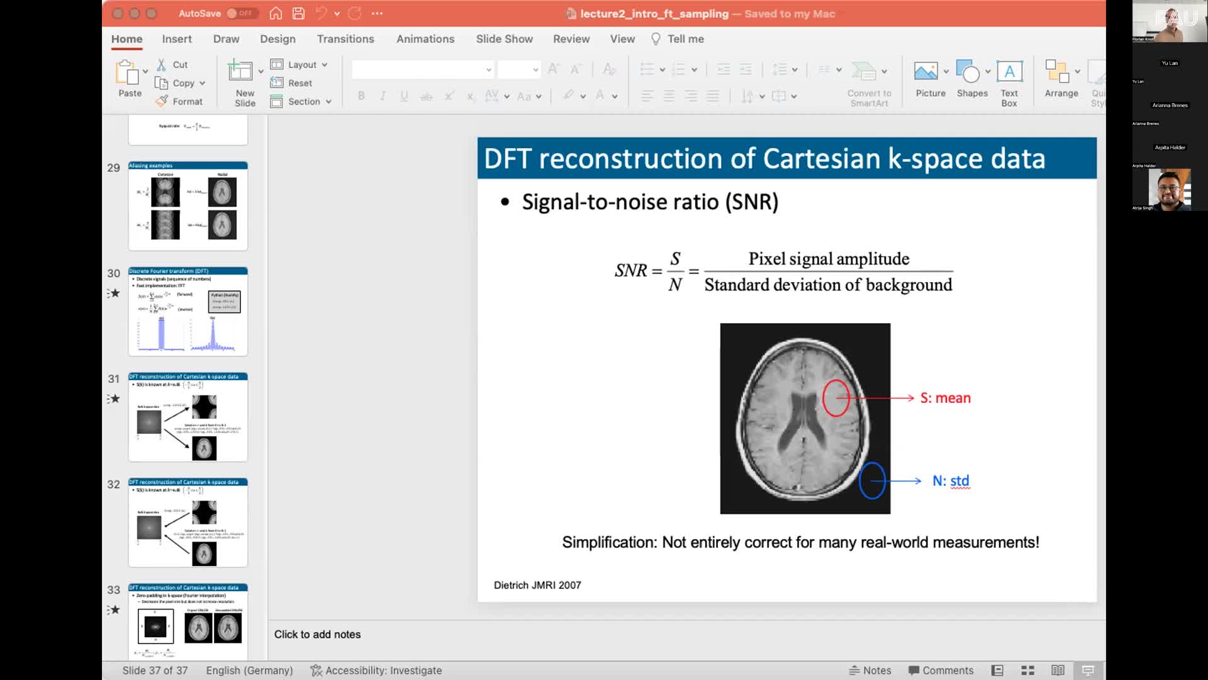The width and height of the screenshot is (1208, 680).
Task: Click the Paste clipboard icon
Action: coord(127,73)
